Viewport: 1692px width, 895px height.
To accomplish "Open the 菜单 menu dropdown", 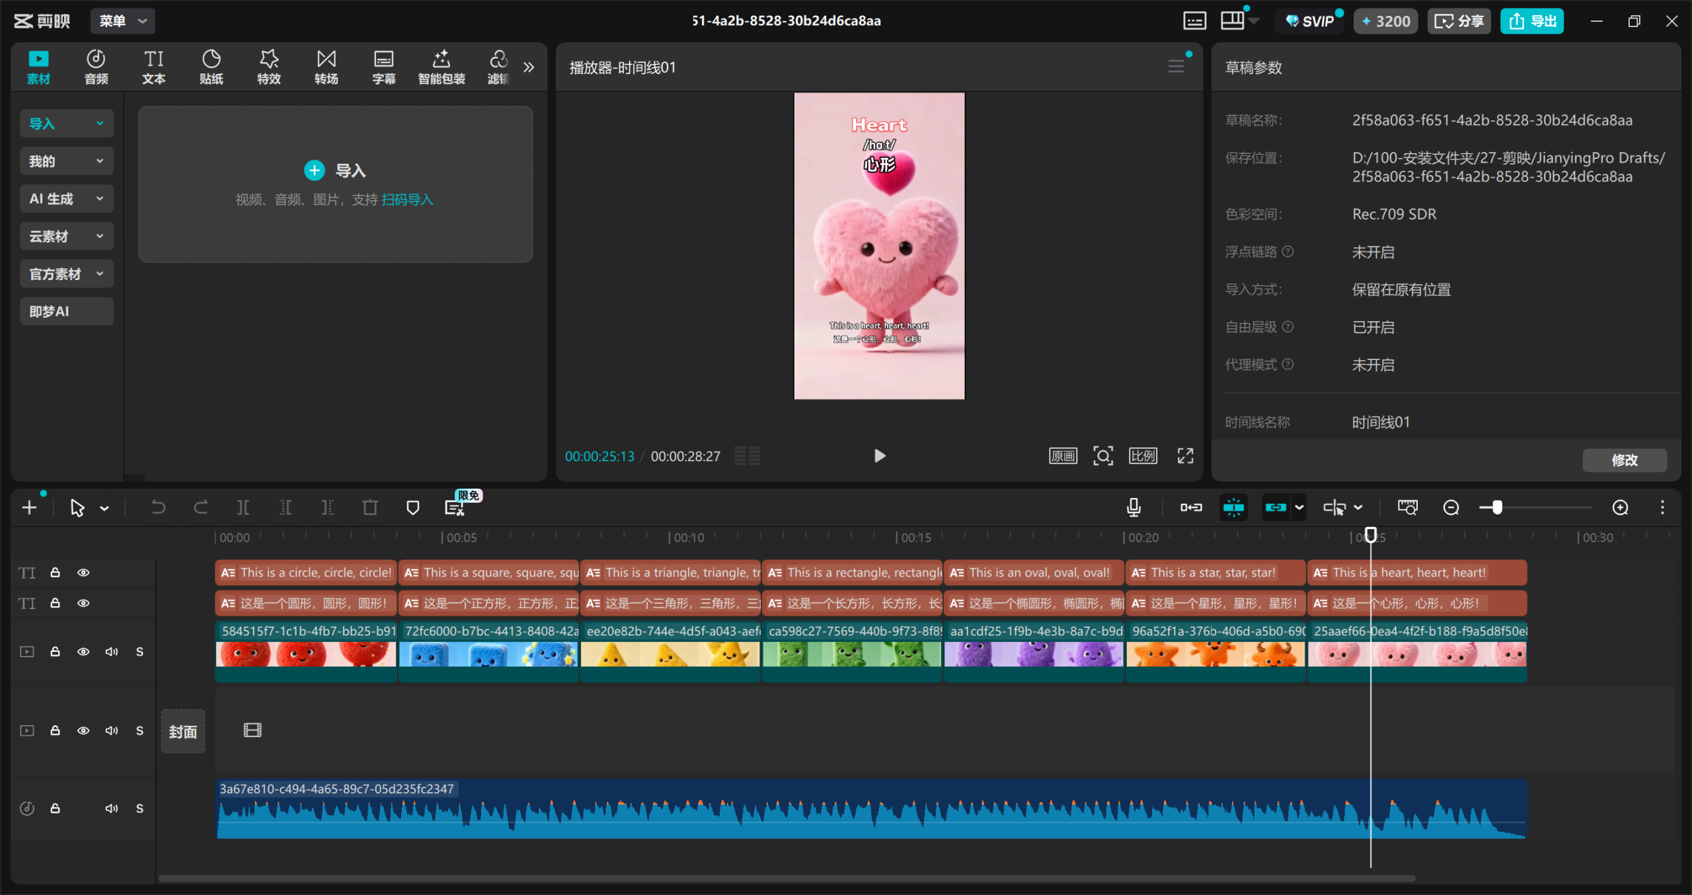I will (122, 21).
